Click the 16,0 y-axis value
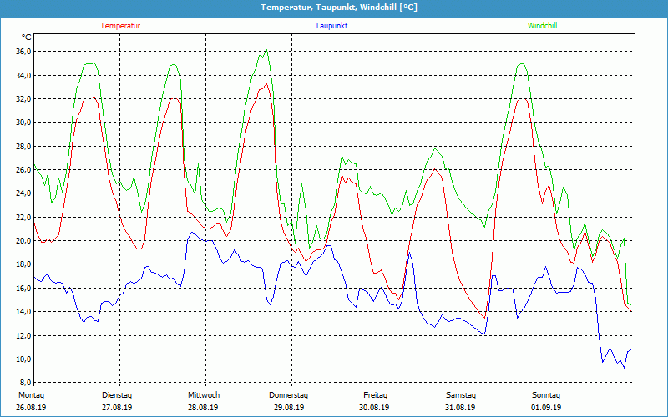 23,288
